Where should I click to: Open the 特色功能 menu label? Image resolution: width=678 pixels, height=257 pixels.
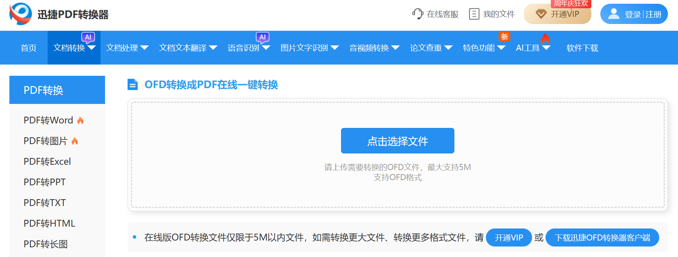(479, 48)
